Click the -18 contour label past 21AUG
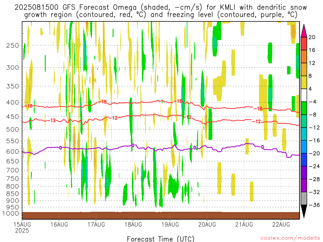 tap(258, 109)
